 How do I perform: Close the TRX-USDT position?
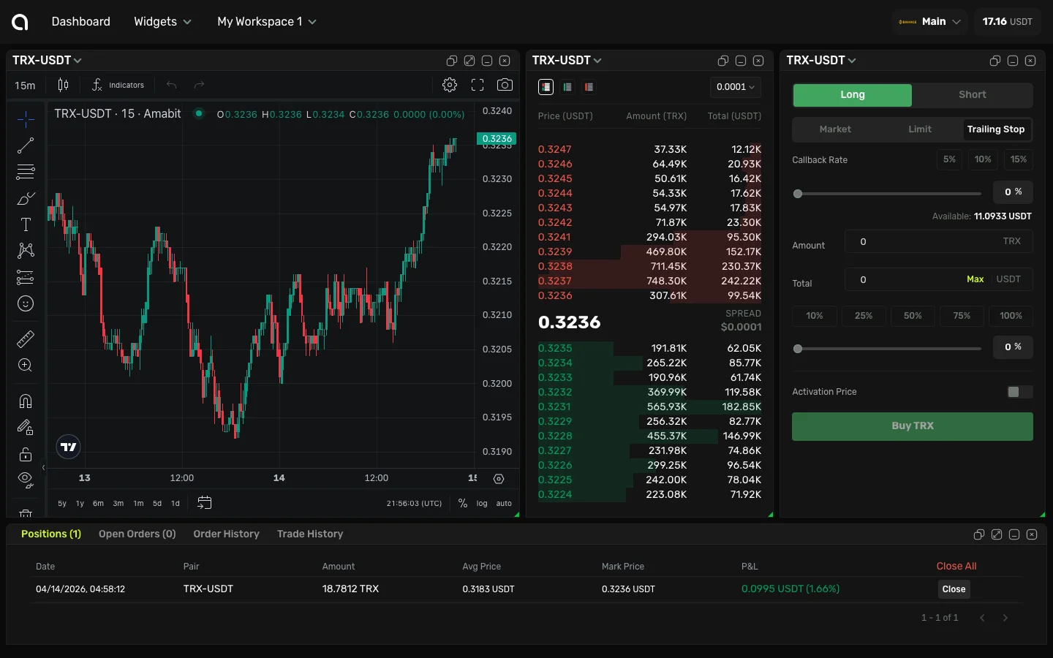[954, 589]
